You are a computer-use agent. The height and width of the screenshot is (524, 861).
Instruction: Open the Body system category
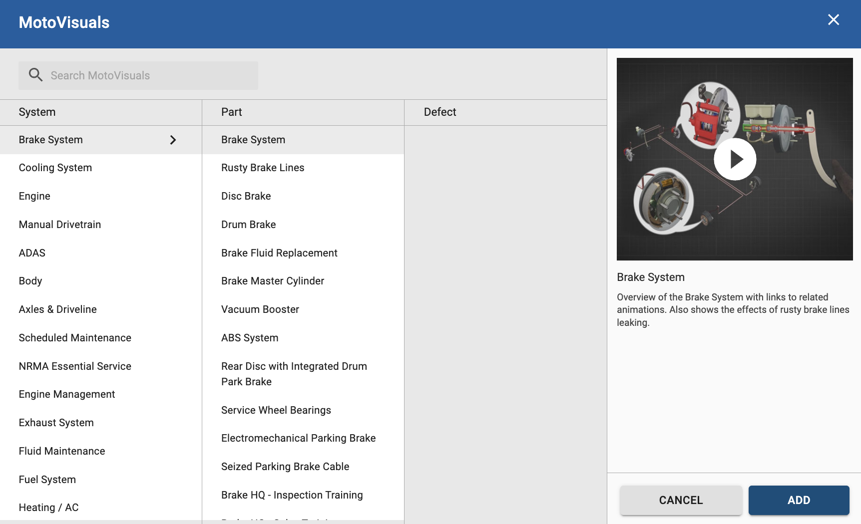point(101,281)
